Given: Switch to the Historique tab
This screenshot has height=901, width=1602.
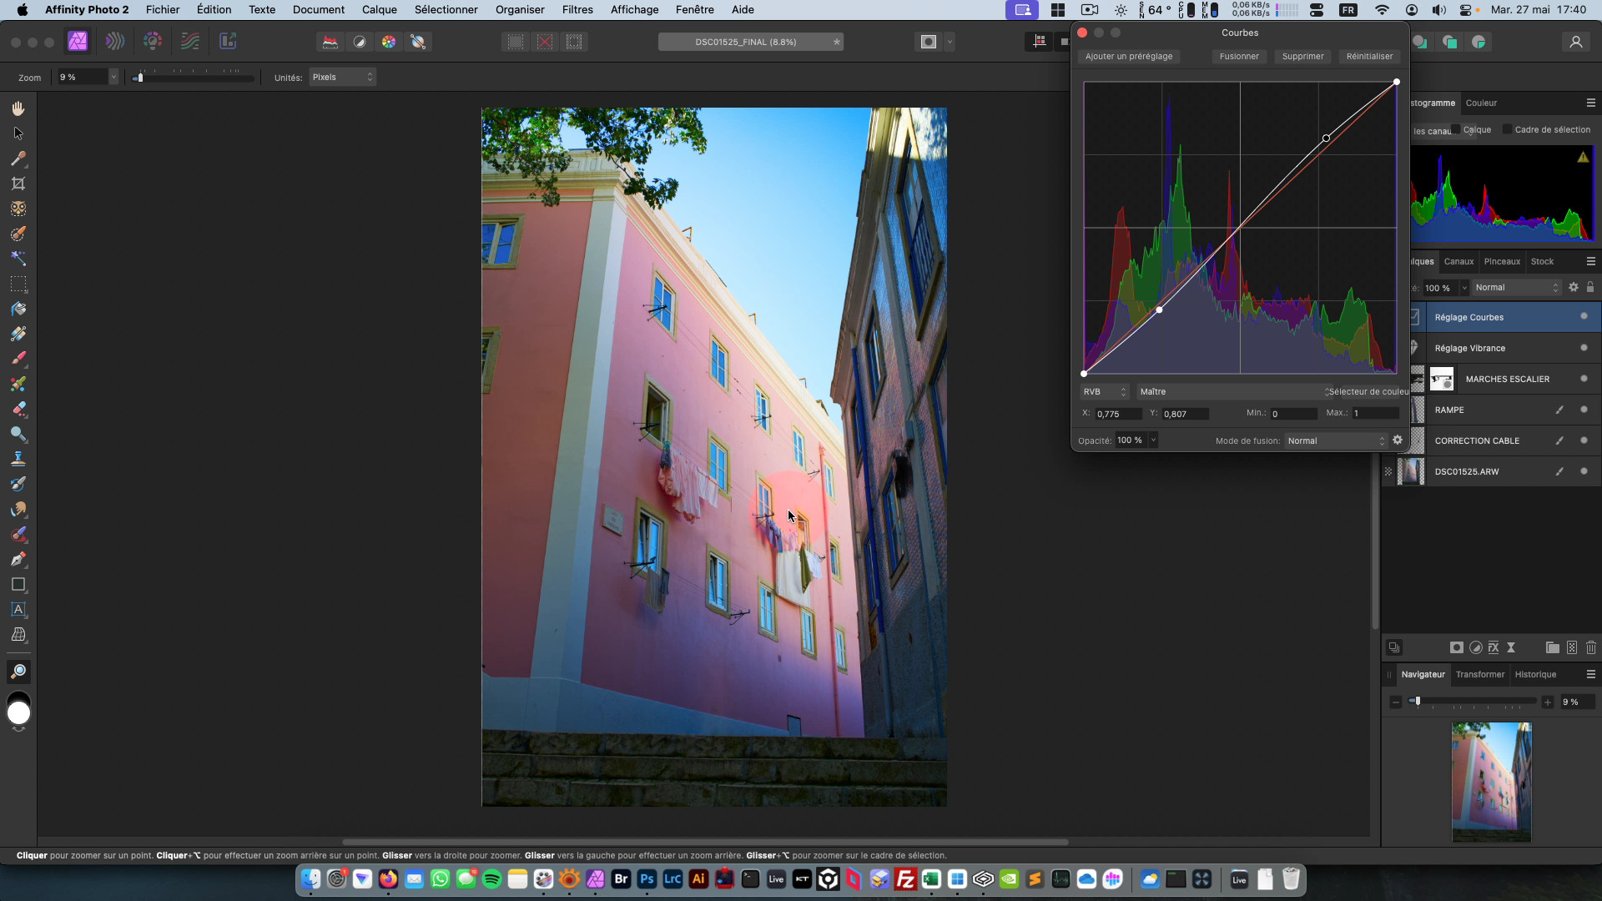Looking at the screenshot, I should tap(1535, 674).
